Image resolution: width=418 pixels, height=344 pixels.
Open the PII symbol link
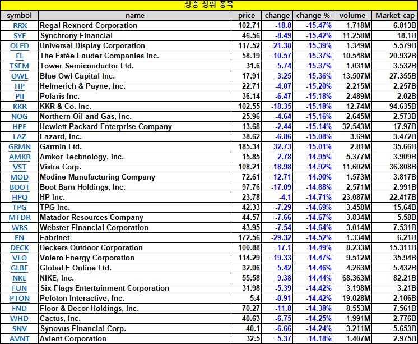20,97
